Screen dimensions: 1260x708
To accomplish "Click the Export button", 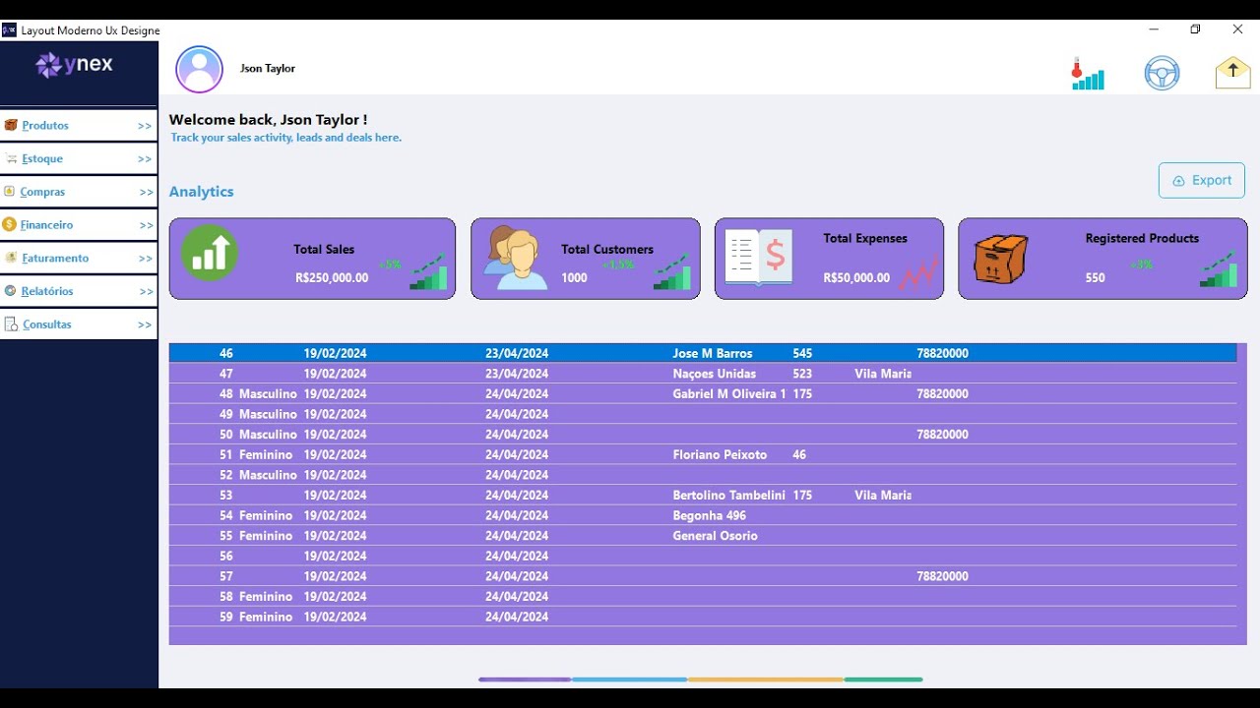I will click(1202, 180).
